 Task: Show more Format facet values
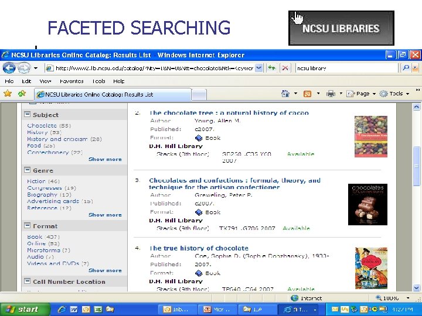[x=105, y=270]
